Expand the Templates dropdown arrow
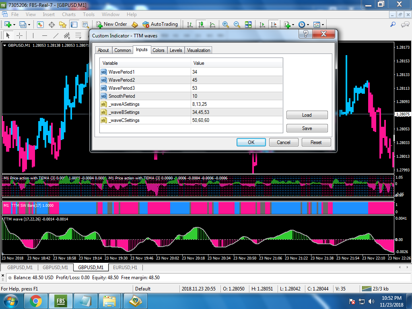Image resolution: width=412 pixels, height=309 pixels. pyautogui.click(x=323, y=25)
